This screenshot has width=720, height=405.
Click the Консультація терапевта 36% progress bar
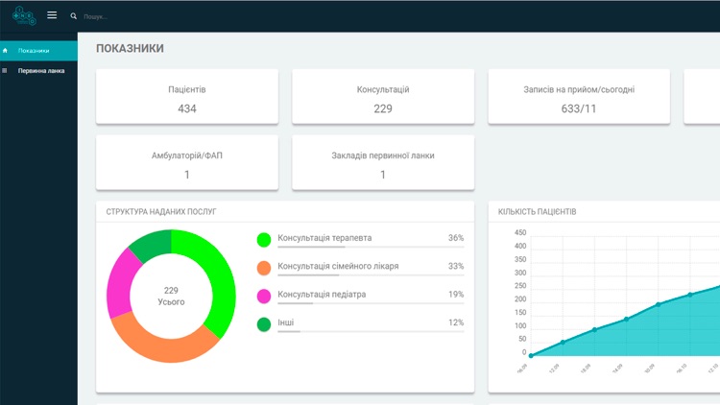(x=371, y=247)
